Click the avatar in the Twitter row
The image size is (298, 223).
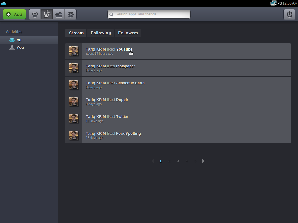(74, 119)
